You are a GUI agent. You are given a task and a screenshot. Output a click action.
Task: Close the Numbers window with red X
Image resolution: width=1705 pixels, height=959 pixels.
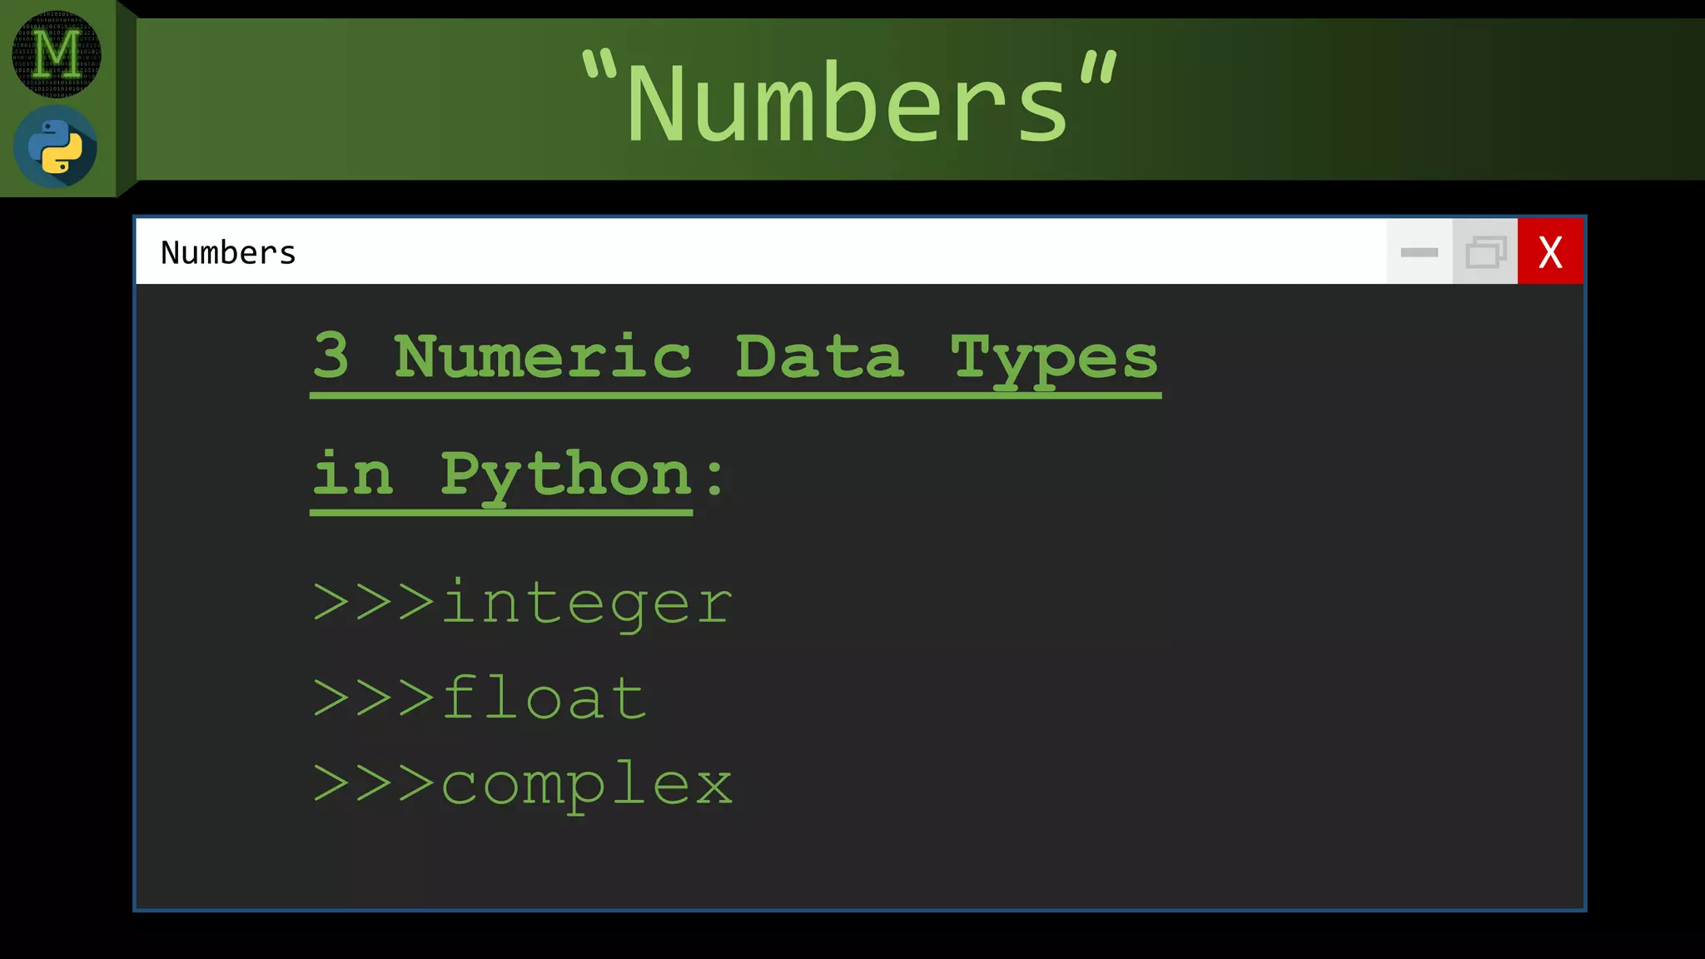pyautogui.click(x=1550, y=251)
